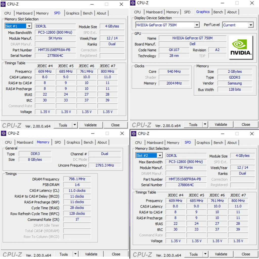This screenshot has height=259, width=259.
Task: Open Memory tab in Slot #1 SPD window
Action: (42, 13)
